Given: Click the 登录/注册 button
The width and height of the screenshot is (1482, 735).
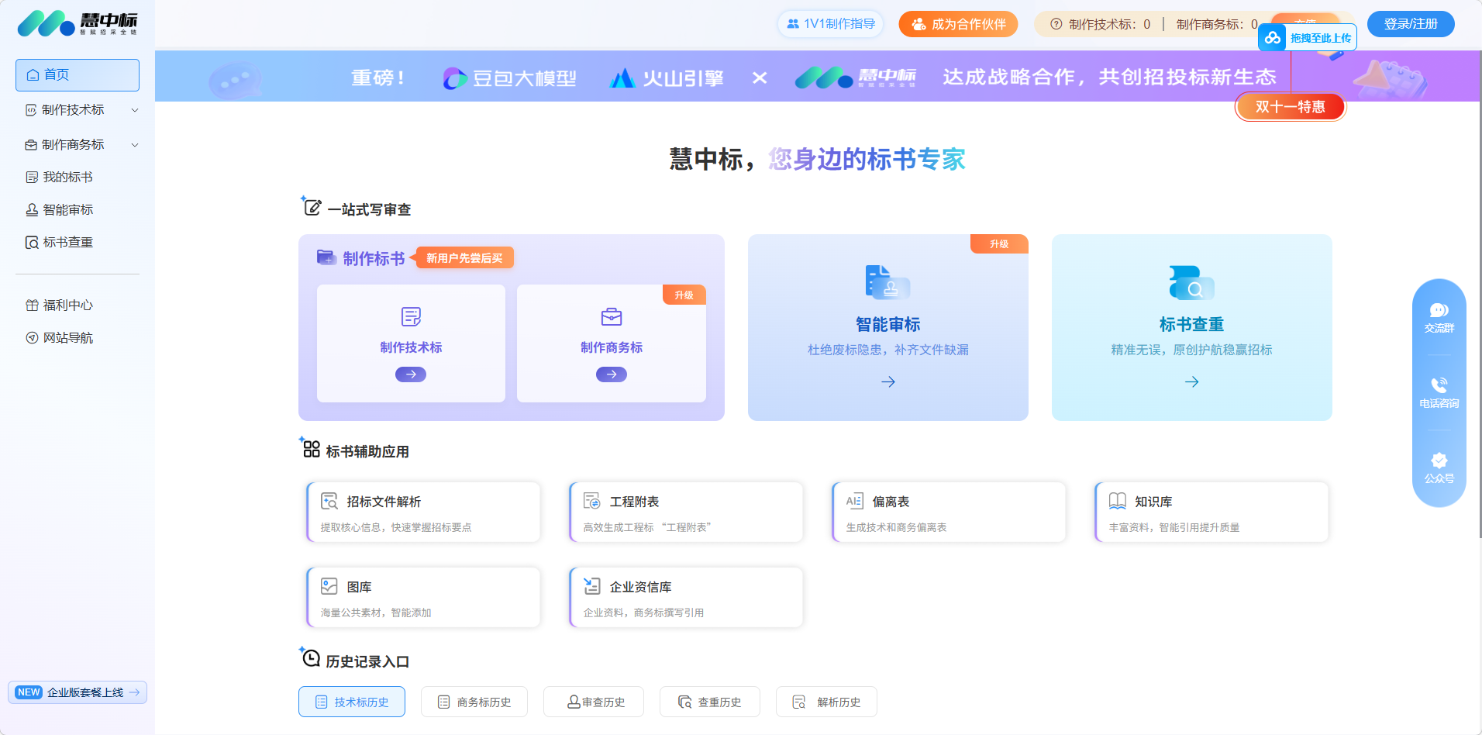Looking at the screenshot, I should (1411, 24).
